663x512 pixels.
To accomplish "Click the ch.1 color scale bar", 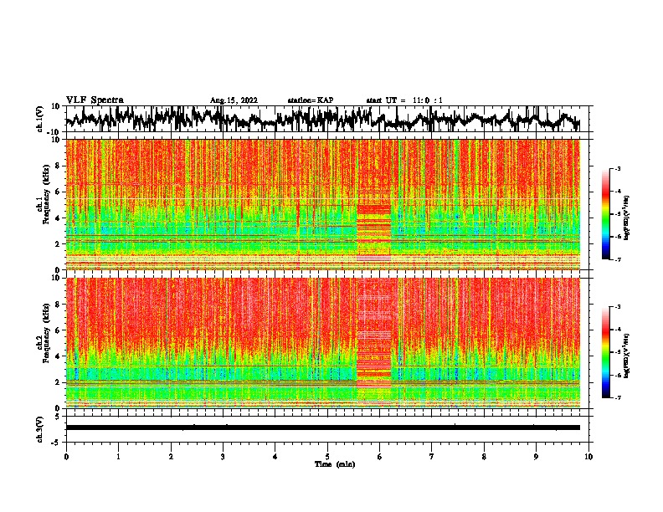I will tap(605, 214).
